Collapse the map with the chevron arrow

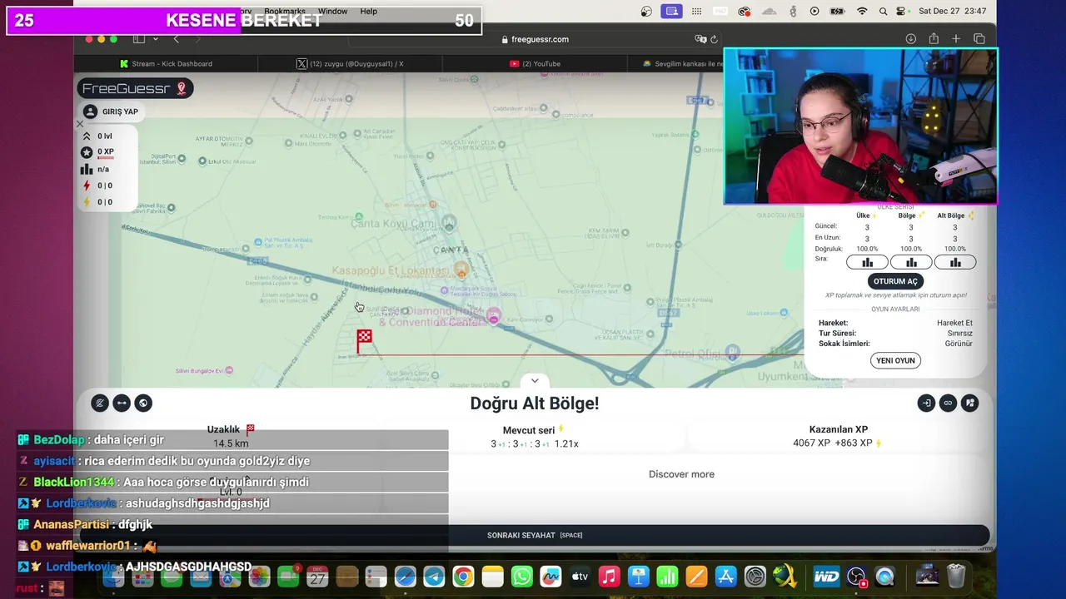[x=535, y=380]
